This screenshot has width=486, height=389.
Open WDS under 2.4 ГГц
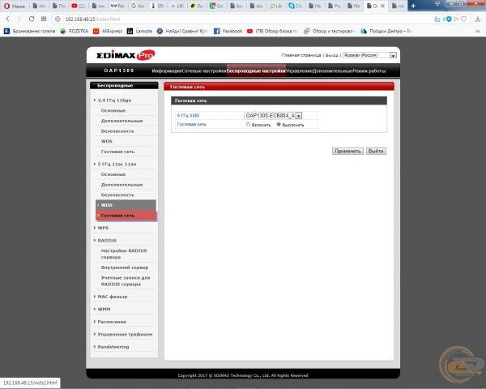coord(107,141)
